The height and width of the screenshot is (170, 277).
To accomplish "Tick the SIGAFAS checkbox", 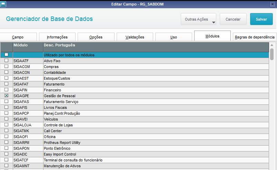I will [6, 101].
